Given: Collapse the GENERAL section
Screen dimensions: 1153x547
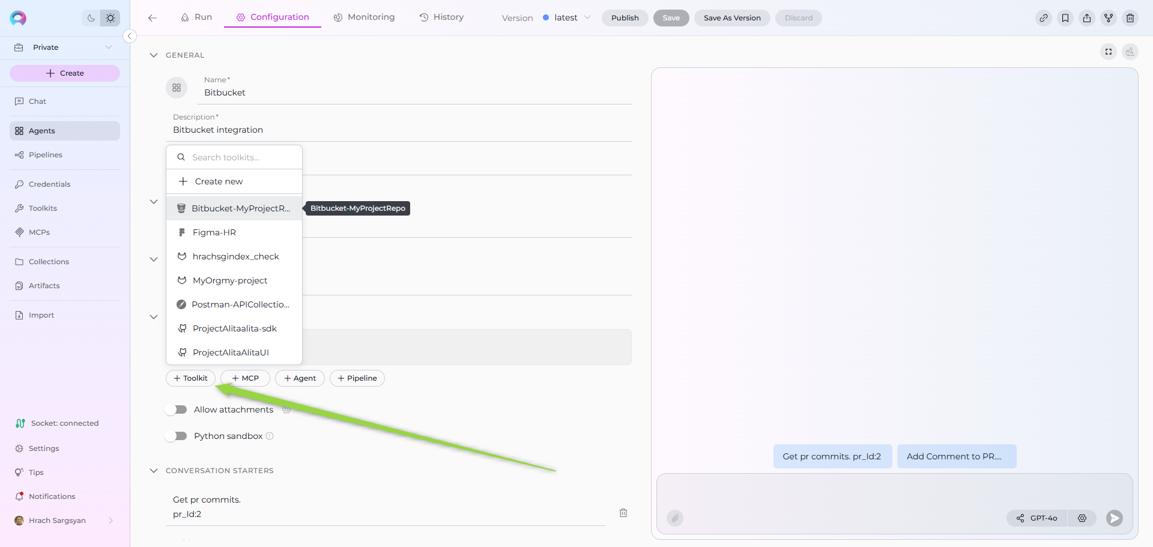Looking at the screenshot, I should [x=154, y=55].
